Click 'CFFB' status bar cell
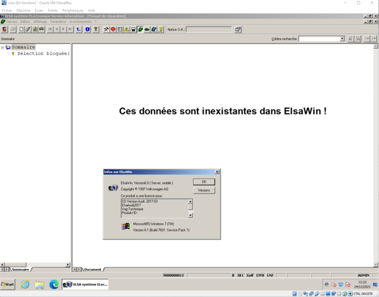Screen dimensions: 379x297 point(260,275)
